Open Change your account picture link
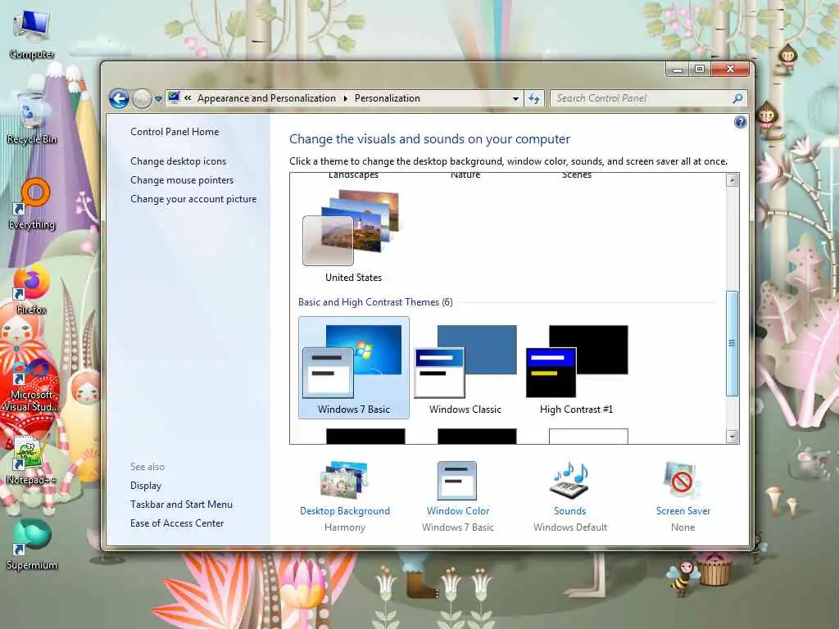 (x=193, y=199)
